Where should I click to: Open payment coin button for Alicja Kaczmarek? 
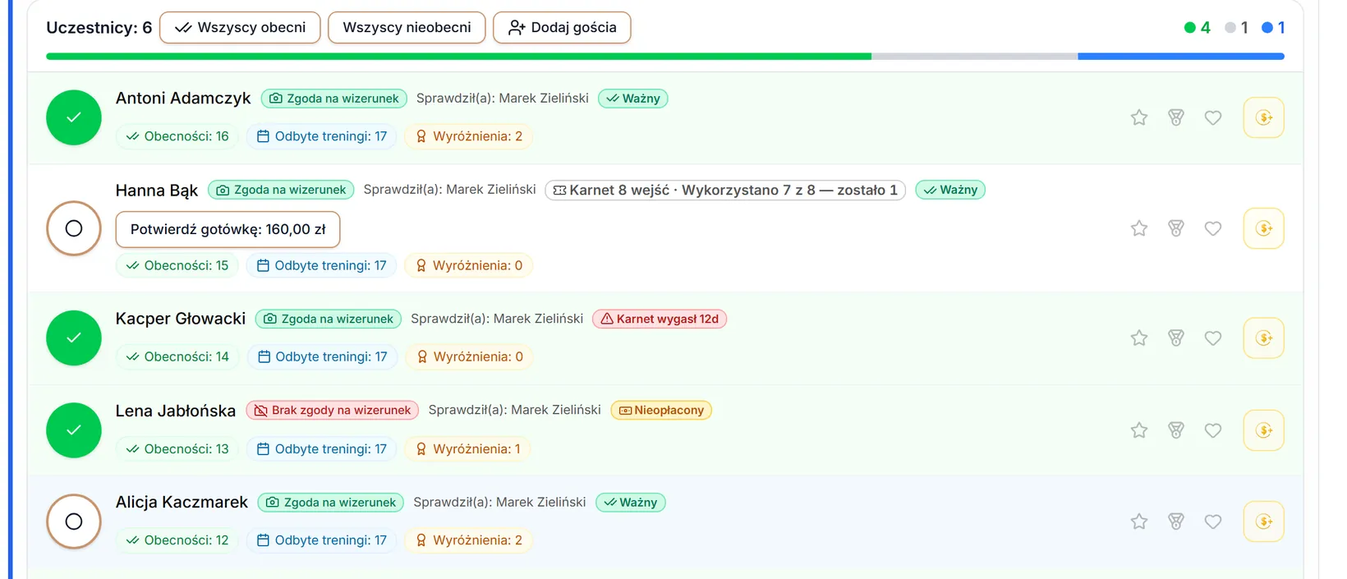click(x=1264, y=522)
